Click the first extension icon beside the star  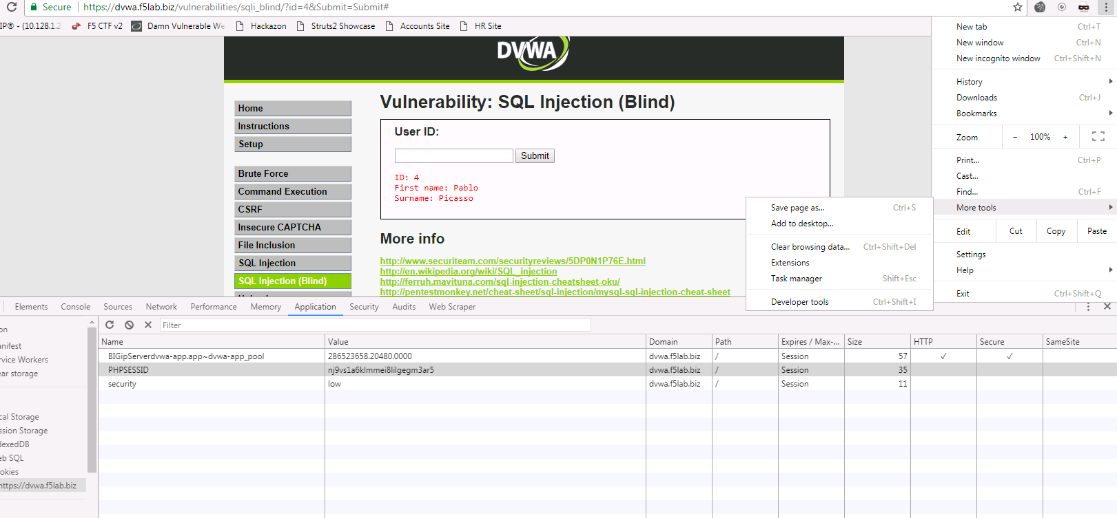pos(1040,7)
